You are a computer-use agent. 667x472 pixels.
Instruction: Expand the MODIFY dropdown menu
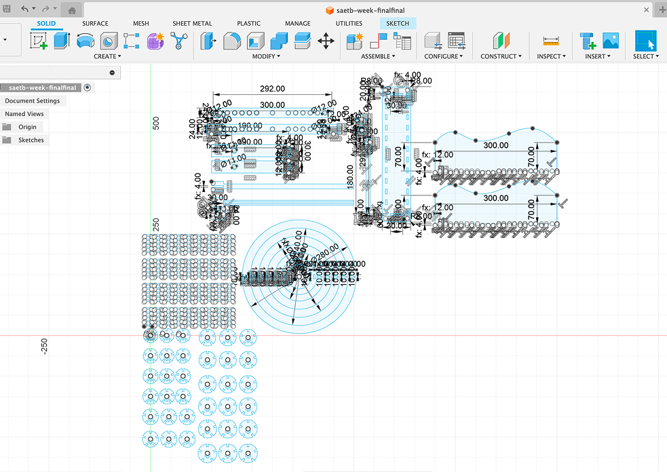[266, 56]
